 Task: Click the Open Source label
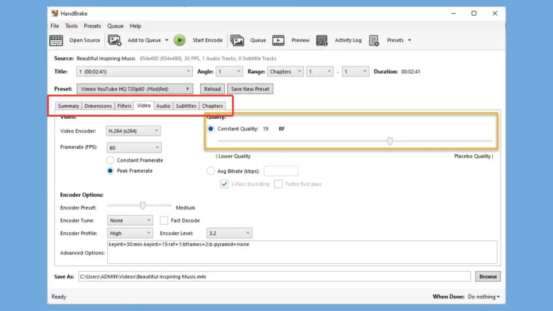[x=85, y=41]
